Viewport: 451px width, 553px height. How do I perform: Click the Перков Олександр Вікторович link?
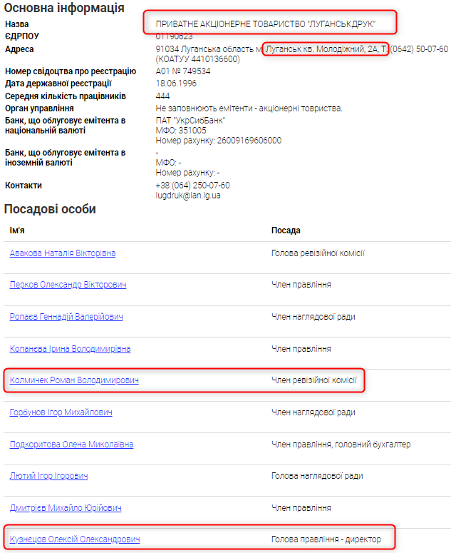(x=68, y=285)
